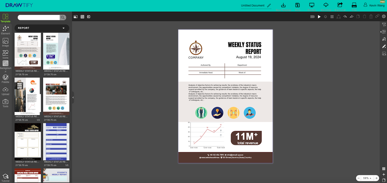Select the blue striped report template
The image size is (387, 183).
coord(56,142)
